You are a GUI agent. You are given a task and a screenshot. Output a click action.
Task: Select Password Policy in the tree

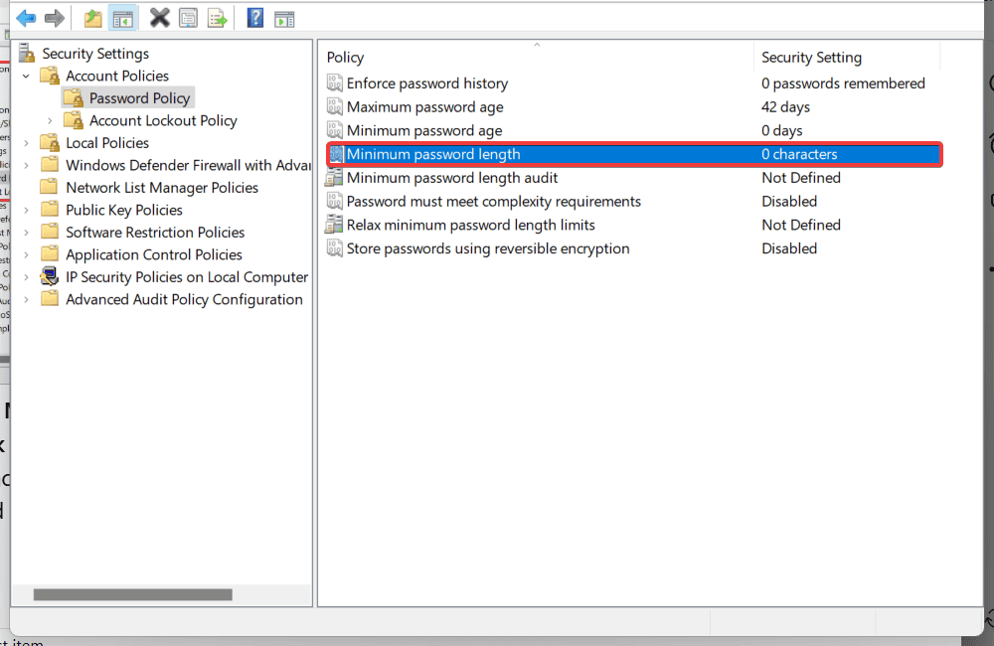tap(139, 98)
